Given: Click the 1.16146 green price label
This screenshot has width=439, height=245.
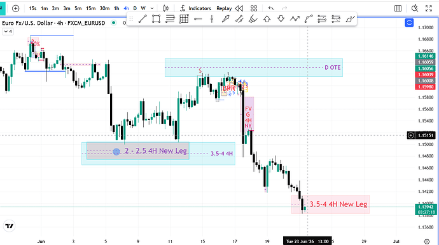Looking at the screenshot, I should (425, 56).
